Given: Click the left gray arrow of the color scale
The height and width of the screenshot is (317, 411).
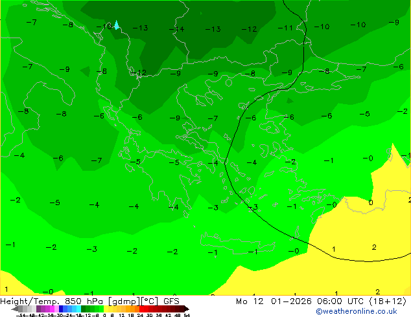Looking at the screenshot, I should (15, 309).
